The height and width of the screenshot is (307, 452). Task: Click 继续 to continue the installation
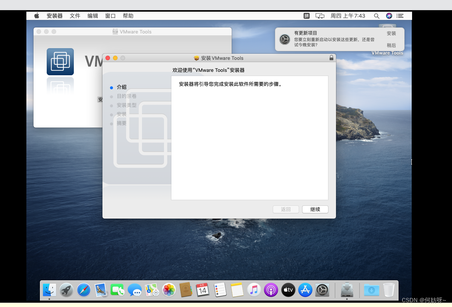tap(315, 210)
